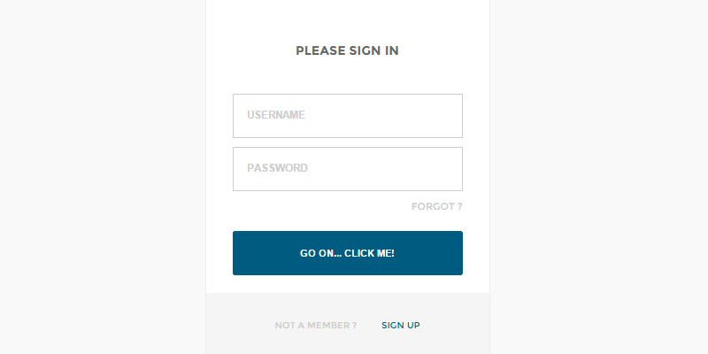Click the PASSWORD placeholder text

point(277,168)
